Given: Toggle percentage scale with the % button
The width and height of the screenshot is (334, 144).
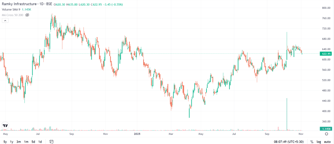Looking at the screenshot, I should [x=312, y=142].
